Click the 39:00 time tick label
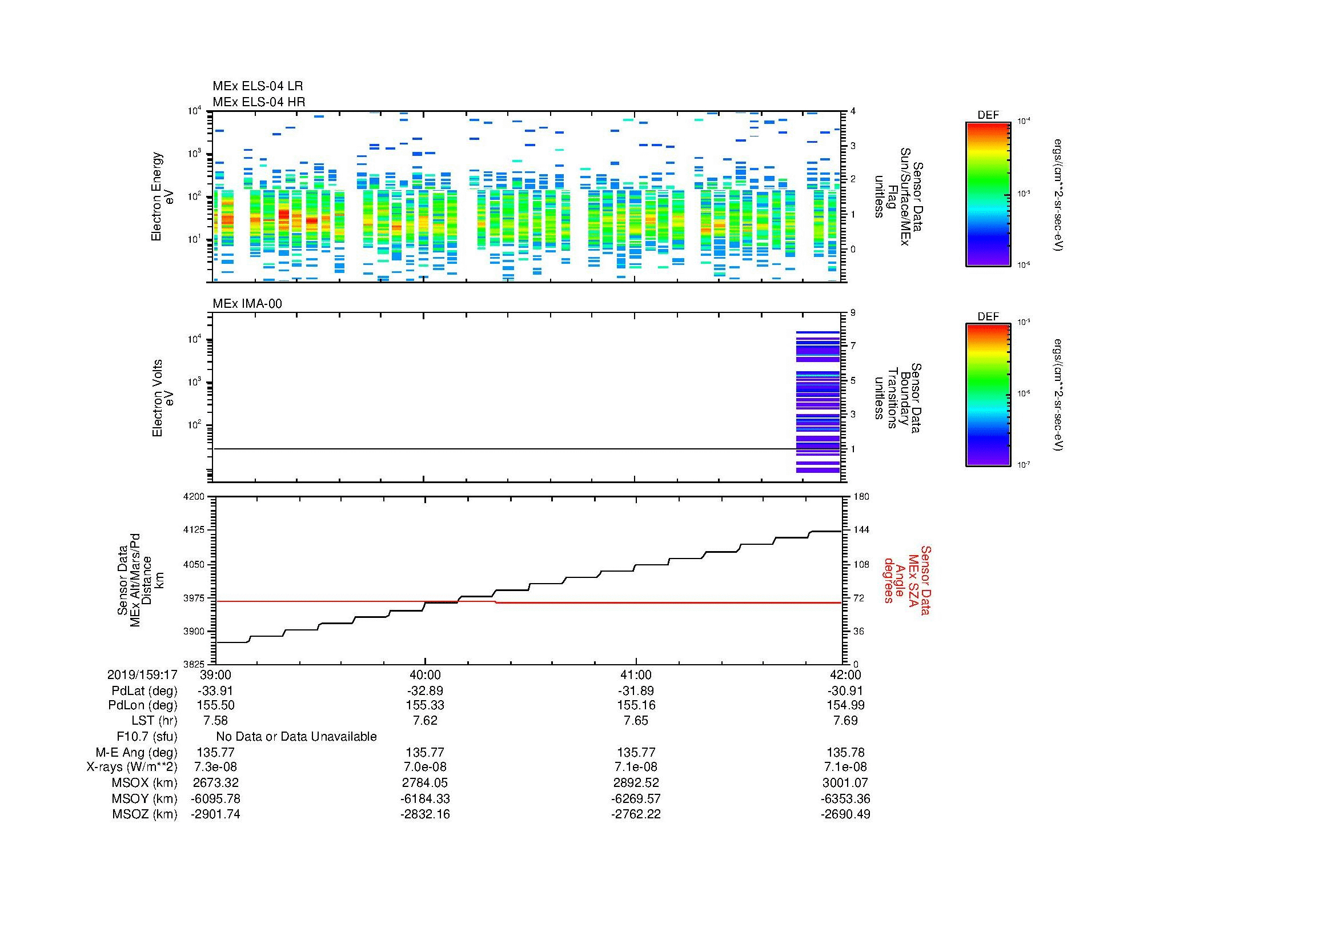Screen dimensions: 1336x944 pyautogui.click(x=215, y=674)
